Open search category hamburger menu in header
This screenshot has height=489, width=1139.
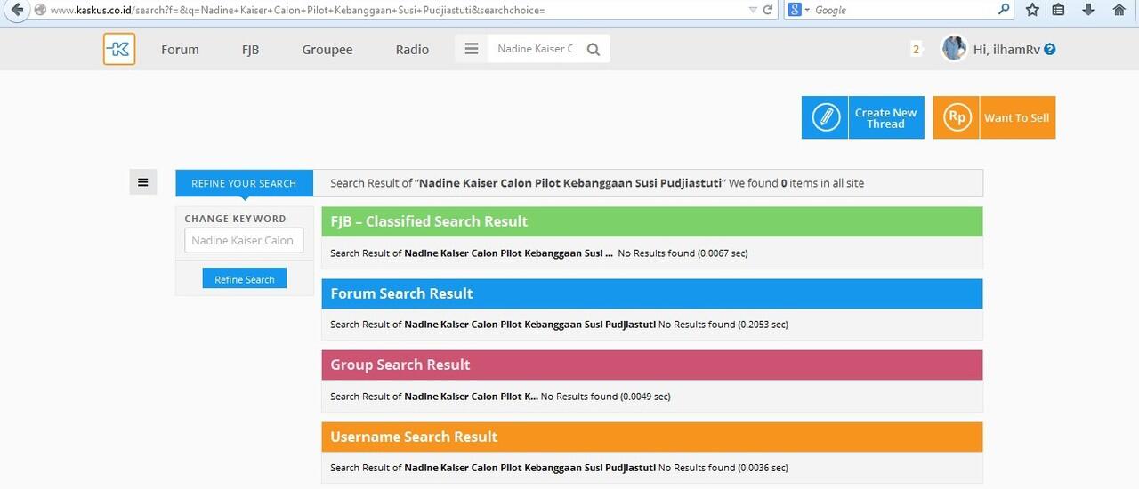tap(472, 49)
